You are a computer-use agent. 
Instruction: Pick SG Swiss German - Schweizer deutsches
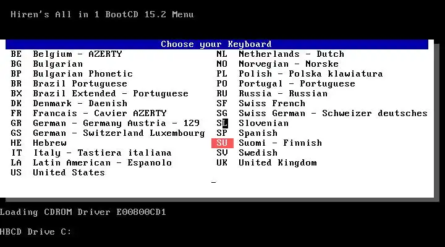point(322,113)
